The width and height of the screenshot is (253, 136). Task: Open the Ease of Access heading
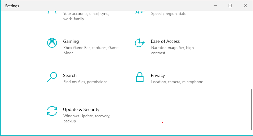point(165,41)
